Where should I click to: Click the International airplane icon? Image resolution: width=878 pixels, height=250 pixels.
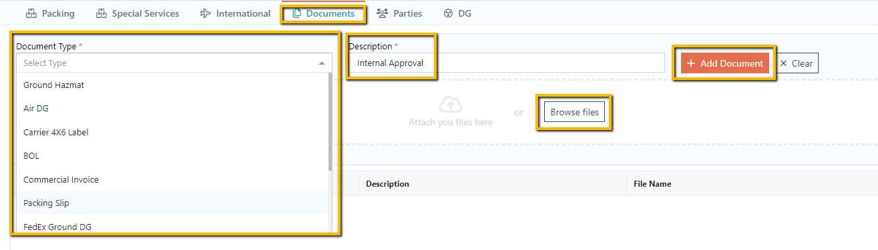(x=206, y=13)
